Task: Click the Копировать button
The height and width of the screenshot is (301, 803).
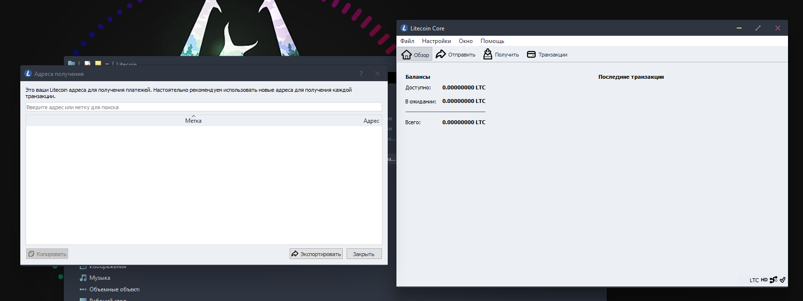Action: pos(47,254)
